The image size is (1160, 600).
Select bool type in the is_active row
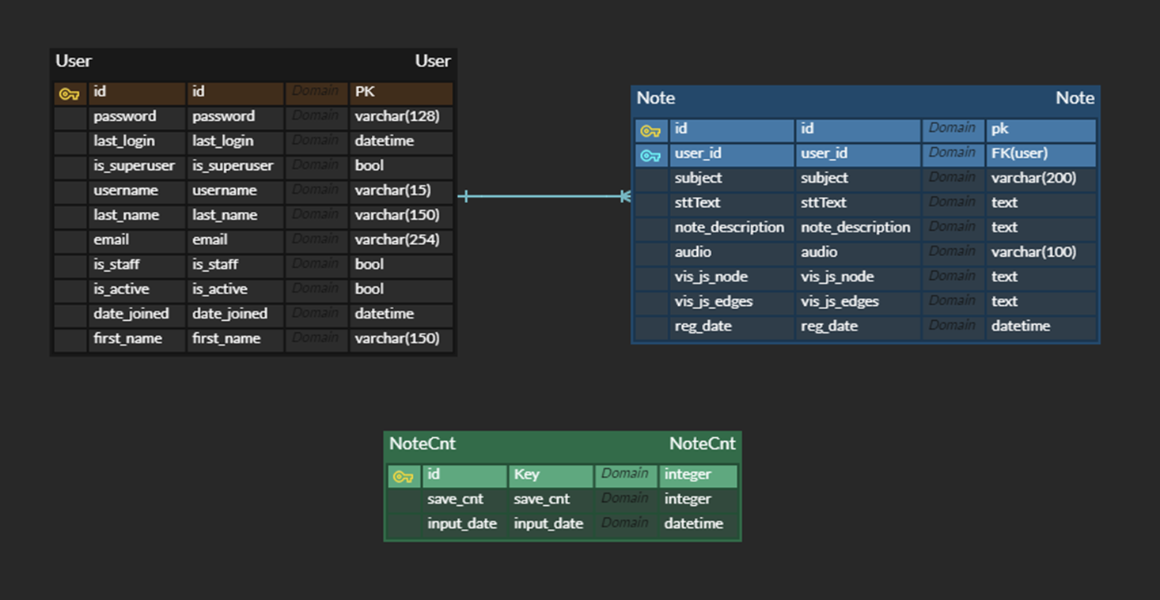pyautogui.click(x=401, y=289)
